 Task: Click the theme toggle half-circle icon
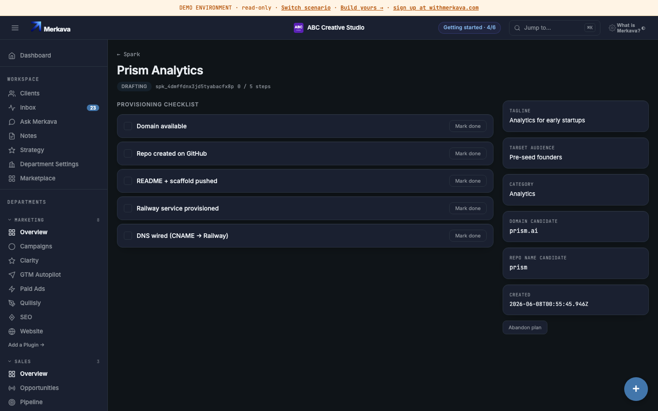(643, 28)
